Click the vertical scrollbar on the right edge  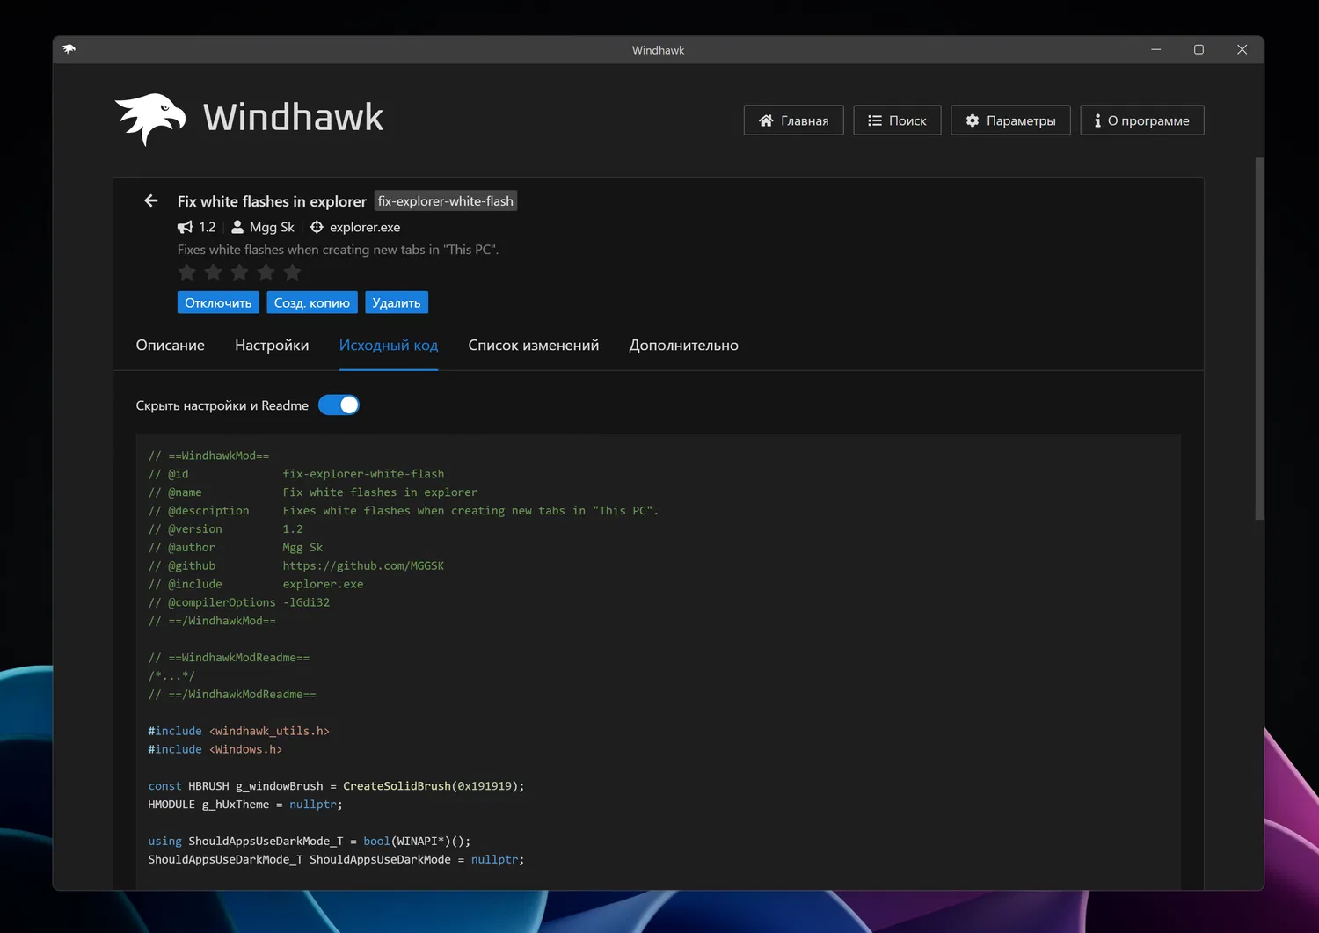[1259, 339]
